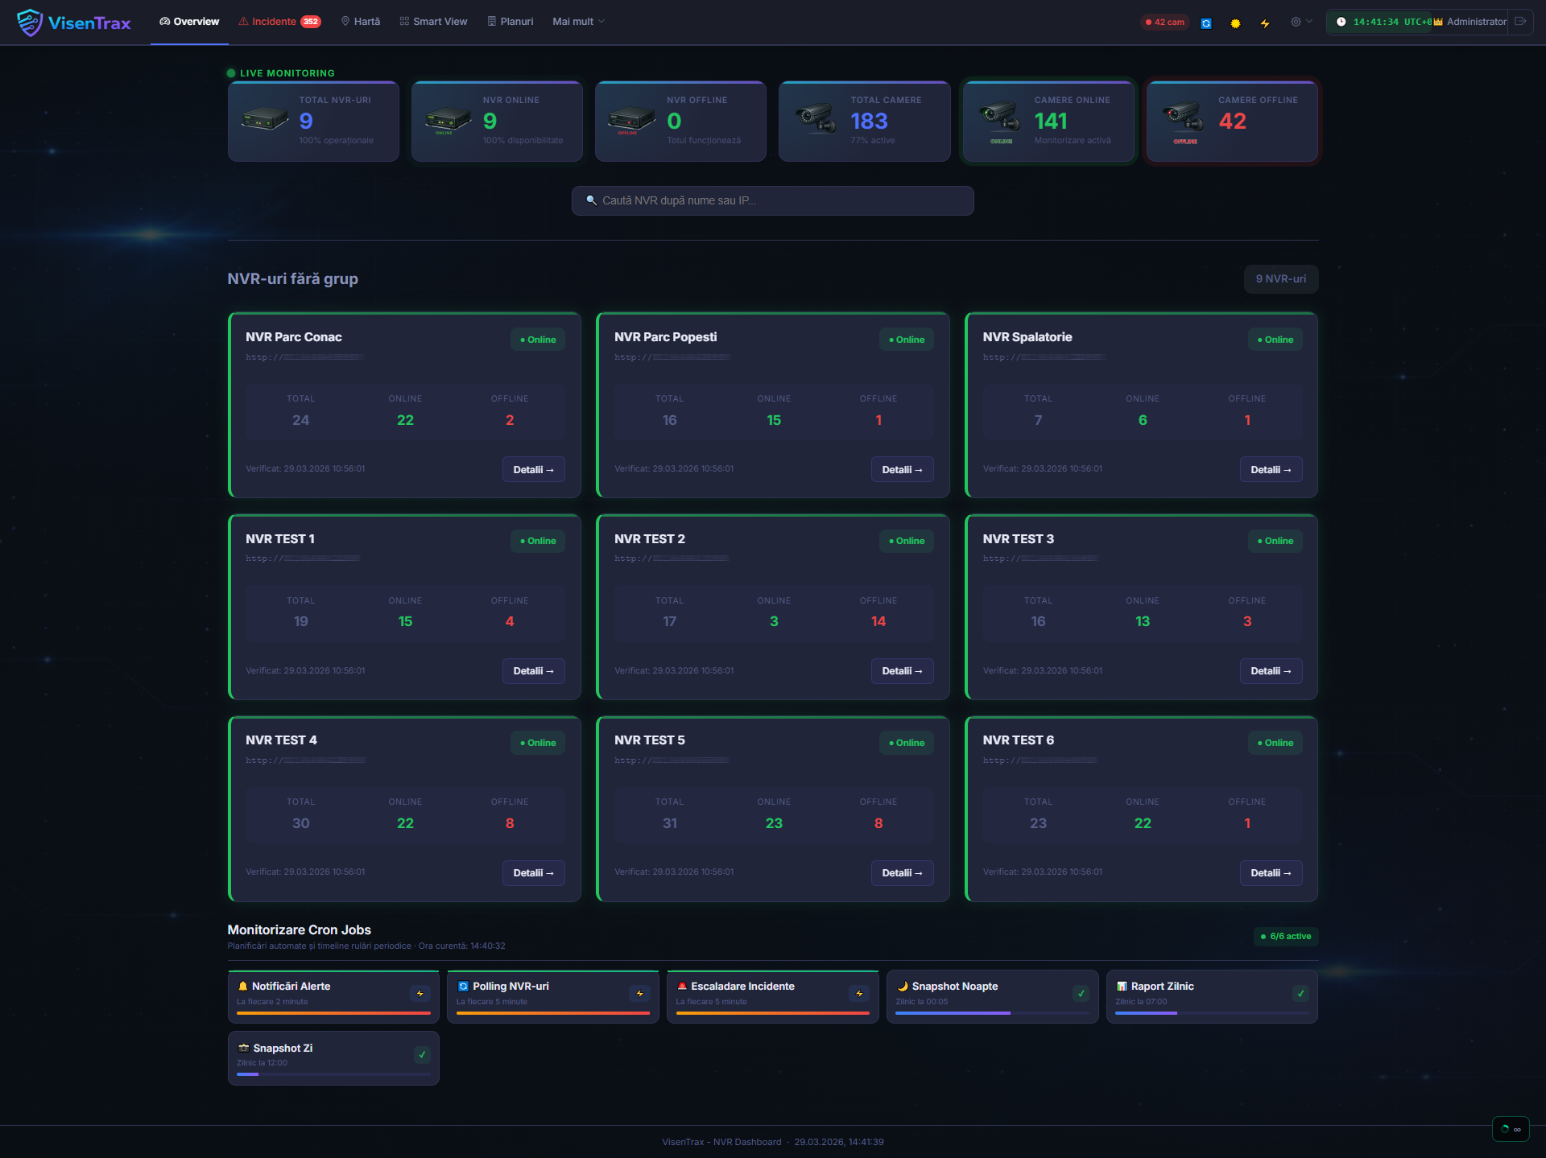Click the blue refresh icon in top bar
The height and width of the screenshot is (1158, 1546).
coord(1206,23)
